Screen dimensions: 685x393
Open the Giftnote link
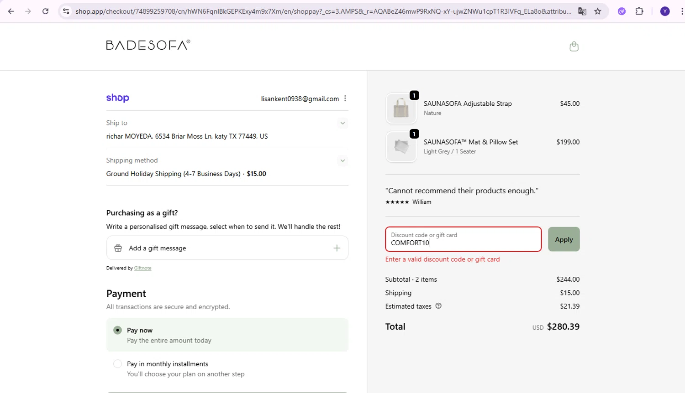pos(142,268)
